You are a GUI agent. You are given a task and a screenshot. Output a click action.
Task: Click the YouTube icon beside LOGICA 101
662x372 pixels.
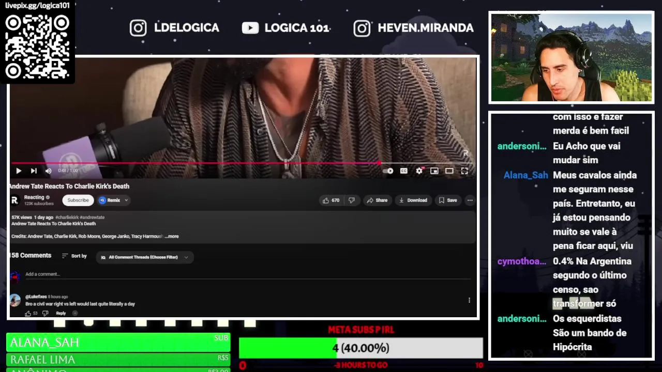pyautogui.click(x=250, y=28)
